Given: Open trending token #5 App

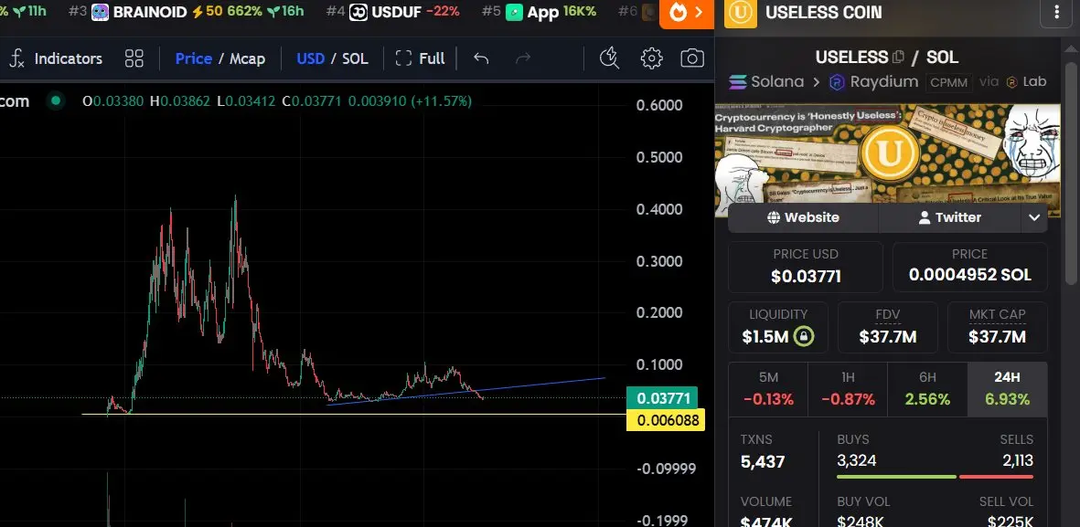Looking at the screenshot, I should (x=539, y=12).
